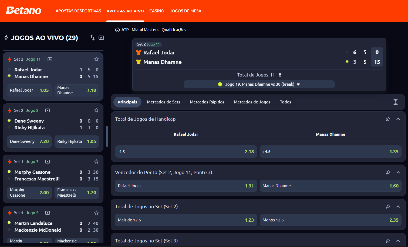
Task: Switch to the Mercados de Sets tab
Action: pyautogui.click(x=163, y=102)
